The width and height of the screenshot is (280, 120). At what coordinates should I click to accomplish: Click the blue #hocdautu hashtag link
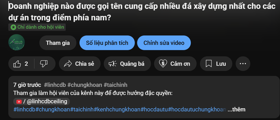tap(154, 110)
